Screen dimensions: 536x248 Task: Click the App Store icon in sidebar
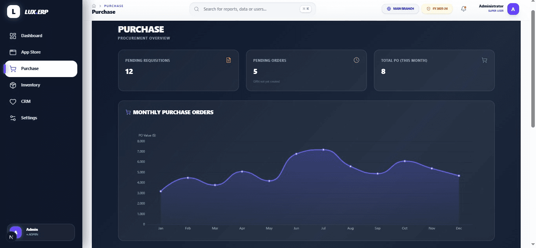pyautogui.click(x=13, y=52)
